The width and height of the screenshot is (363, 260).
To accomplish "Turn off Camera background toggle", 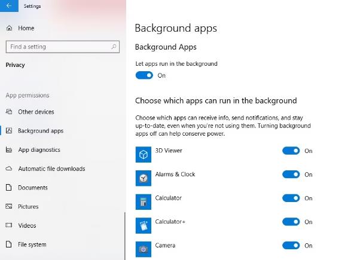I will (x=291, y=246).
